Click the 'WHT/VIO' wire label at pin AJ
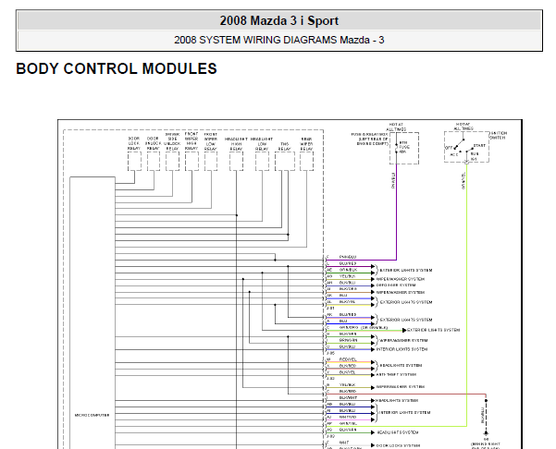Viewport: 556px width, 449px height. tap(348, 418)
